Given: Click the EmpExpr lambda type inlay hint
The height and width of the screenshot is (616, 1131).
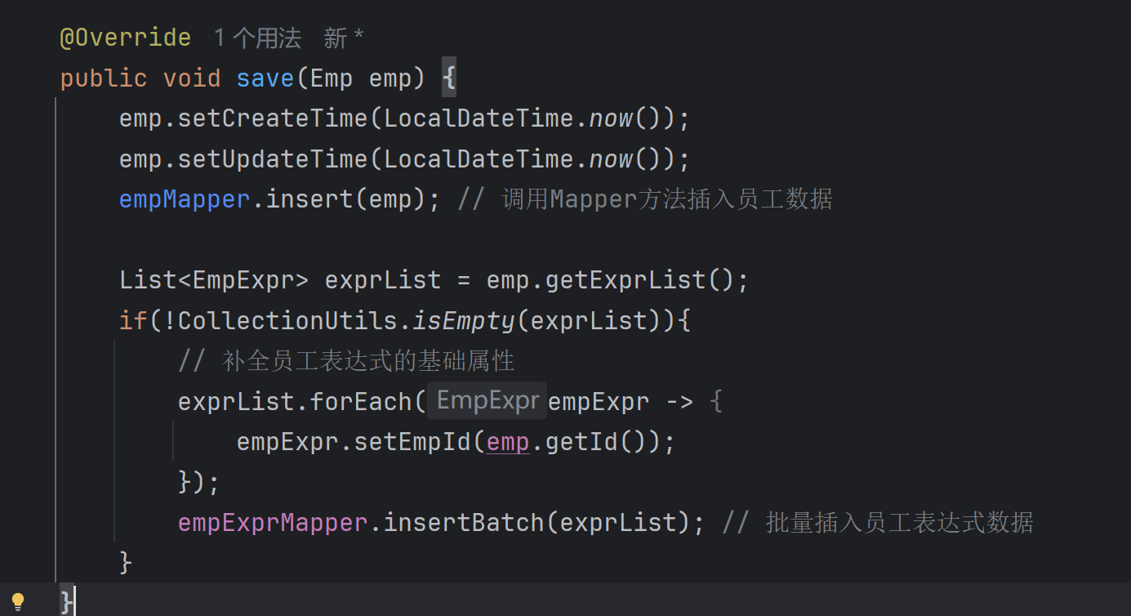Looking at the screenshot, I should 488,400.
